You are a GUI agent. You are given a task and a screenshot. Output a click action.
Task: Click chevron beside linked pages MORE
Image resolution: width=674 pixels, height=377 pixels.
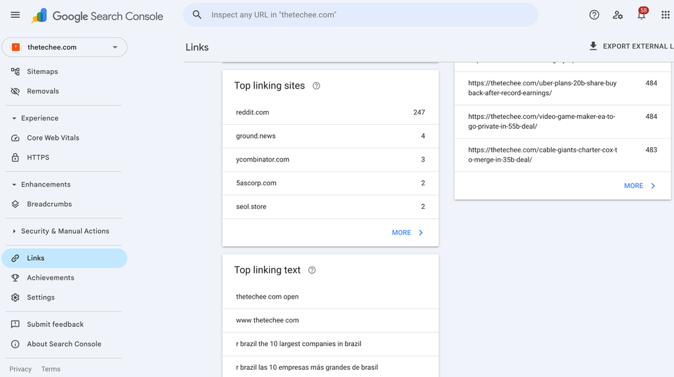pyautogui.click(x=653, y=186)
